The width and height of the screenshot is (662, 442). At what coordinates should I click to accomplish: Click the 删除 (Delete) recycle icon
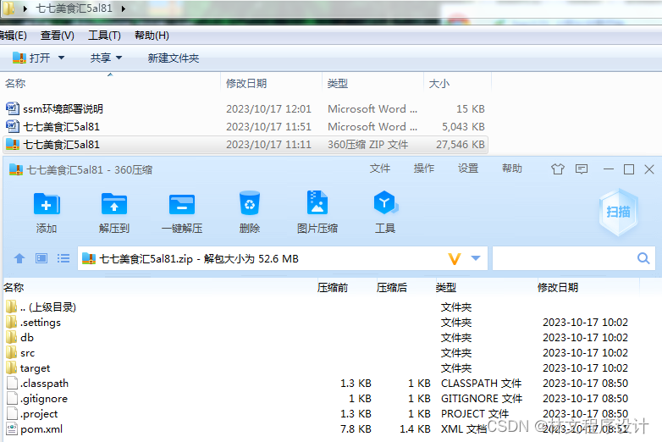point(250,203)
